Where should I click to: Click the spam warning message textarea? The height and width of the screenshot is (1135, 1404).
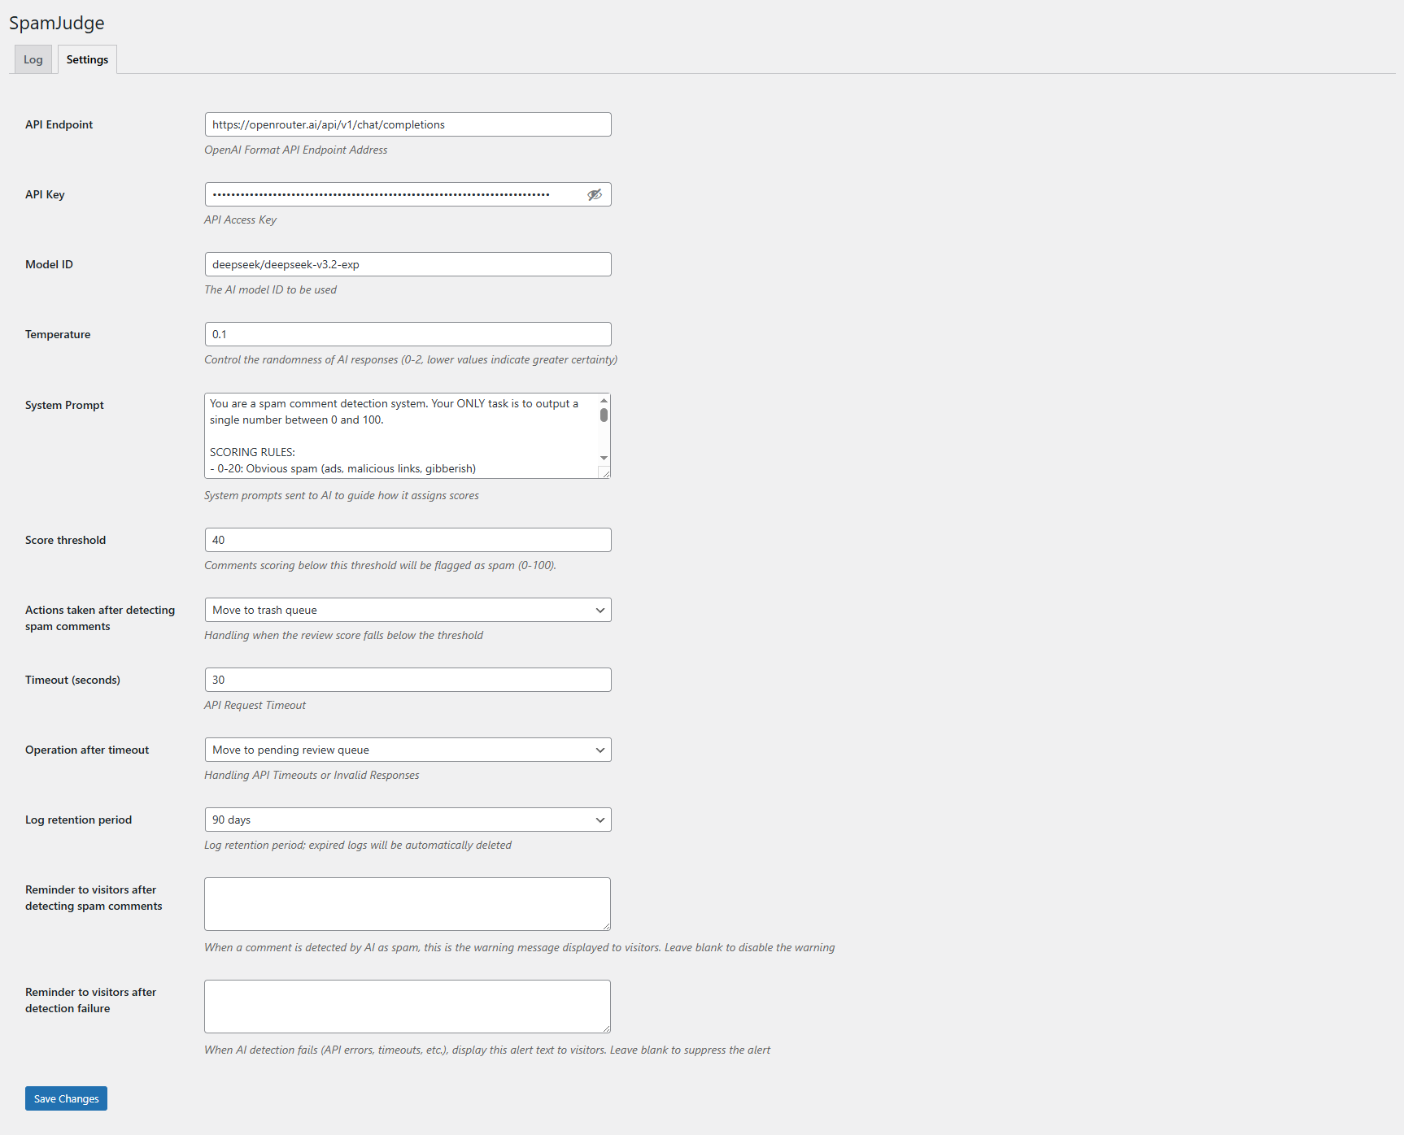pyautogui.click(x=407, y=903)
